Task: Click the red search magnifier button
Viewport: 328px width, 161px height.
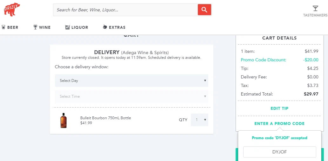Action: (x=204, y=9)
